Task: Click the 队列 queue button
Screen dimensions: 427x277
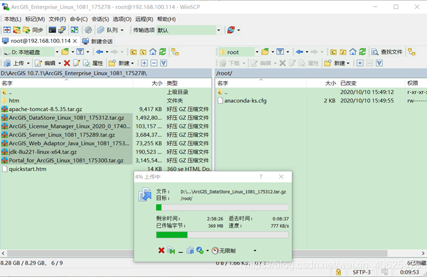Action: click(108, 30)
